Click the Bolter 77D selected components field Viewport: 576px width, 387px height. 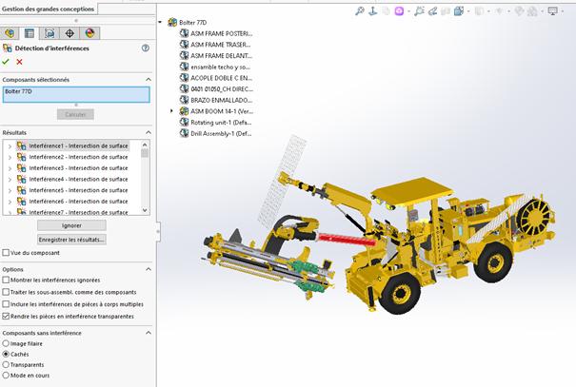coord(76,94)
